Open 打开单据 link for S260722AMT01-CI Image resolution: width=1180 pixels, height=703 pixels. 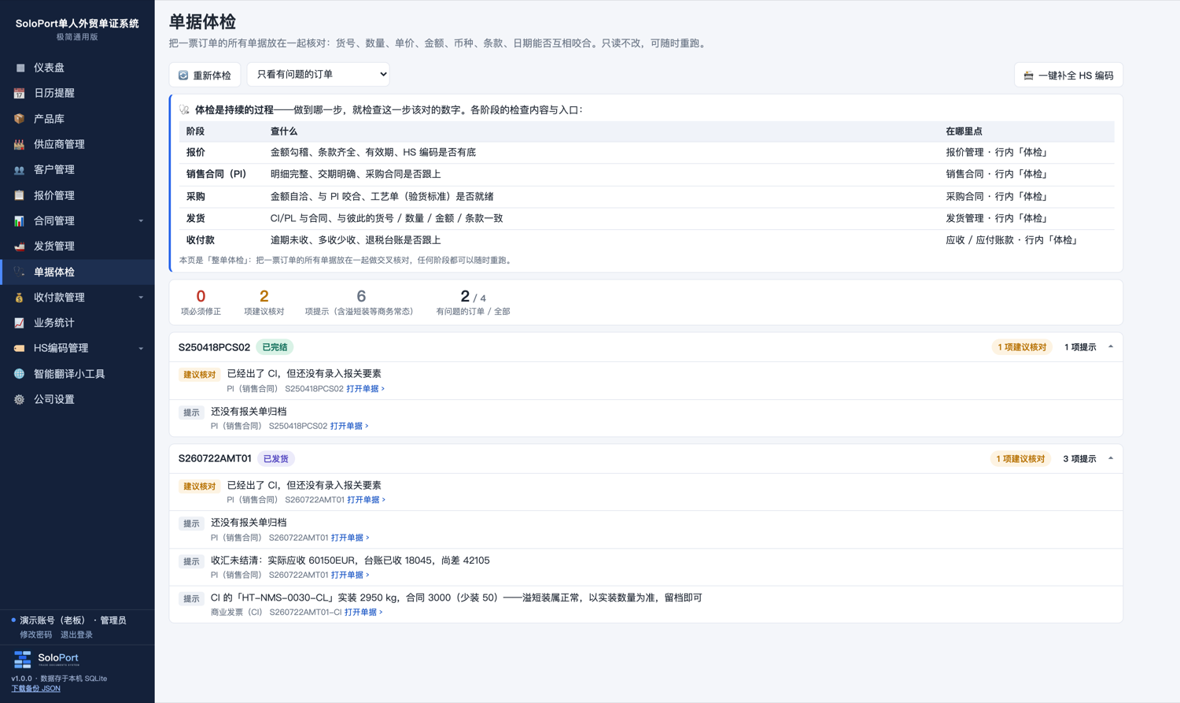363,612
